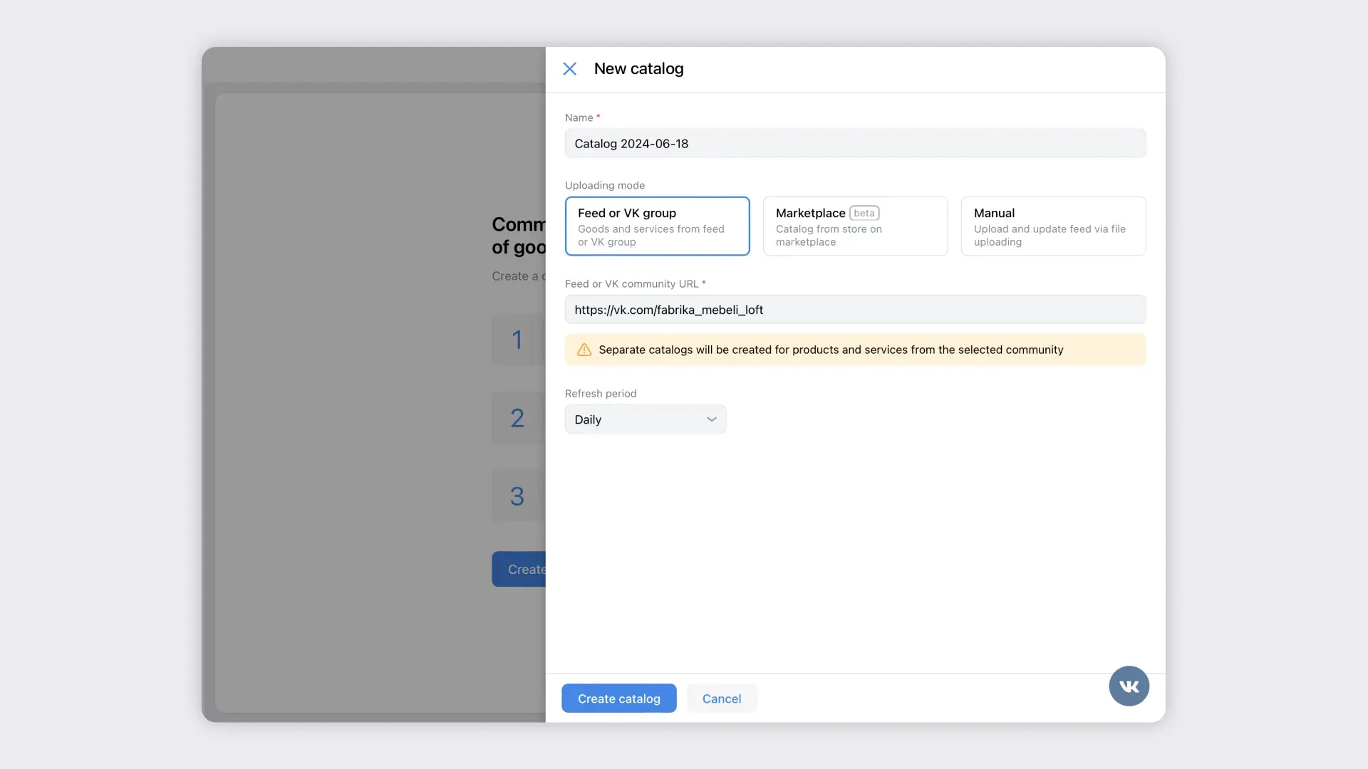Select Feed or VK group uploading mode

657,226
